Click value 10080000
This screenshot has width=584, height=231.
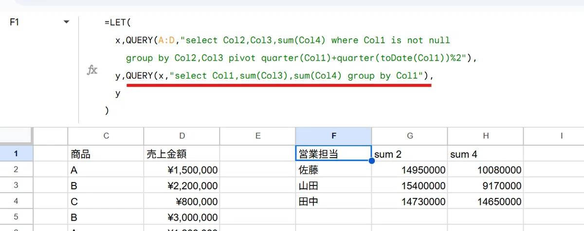point(485,170)
